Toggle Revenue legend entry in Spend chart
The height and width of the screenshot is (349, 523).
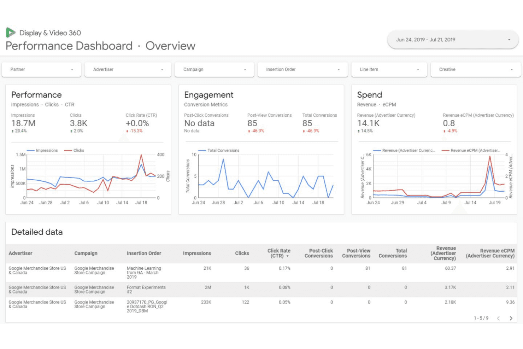[x=404, y=150]
